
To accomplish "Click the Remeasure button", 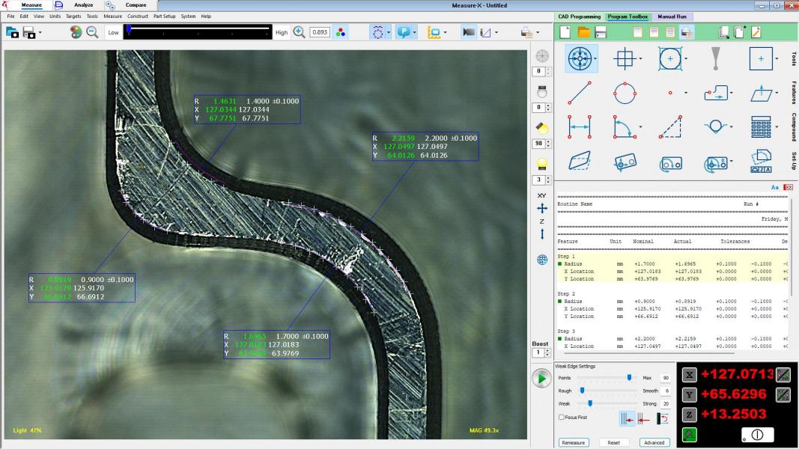I will 574,442.
